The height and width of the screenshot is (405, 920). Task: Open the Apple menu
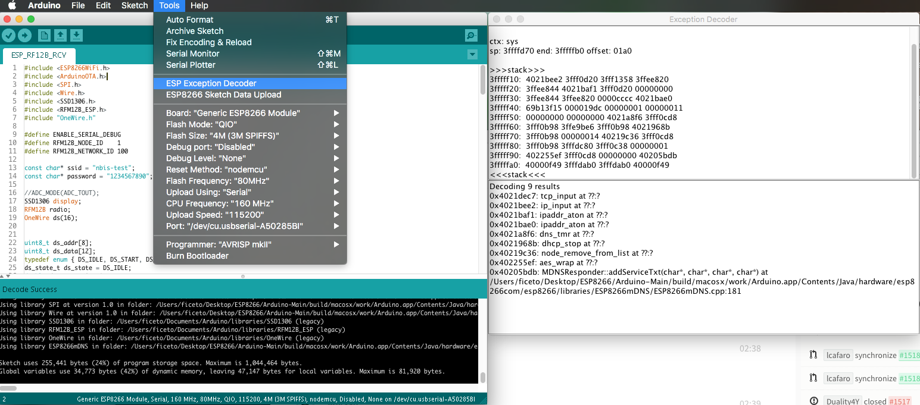coord(11,5)
